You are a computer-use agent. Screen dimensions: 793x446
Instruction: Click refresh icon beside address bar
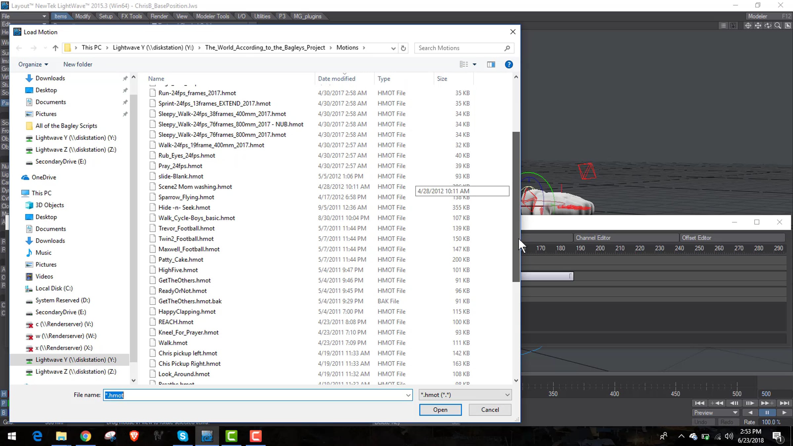pos(403,48)
